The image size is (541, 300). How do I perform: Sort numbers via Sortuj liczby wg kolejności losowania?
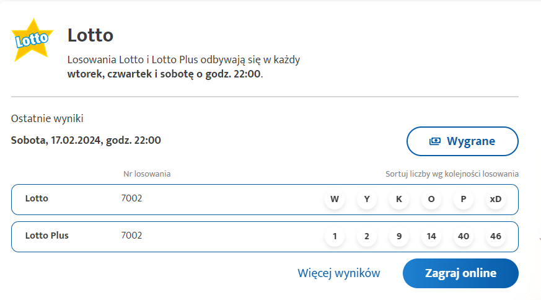pos(452,174)
